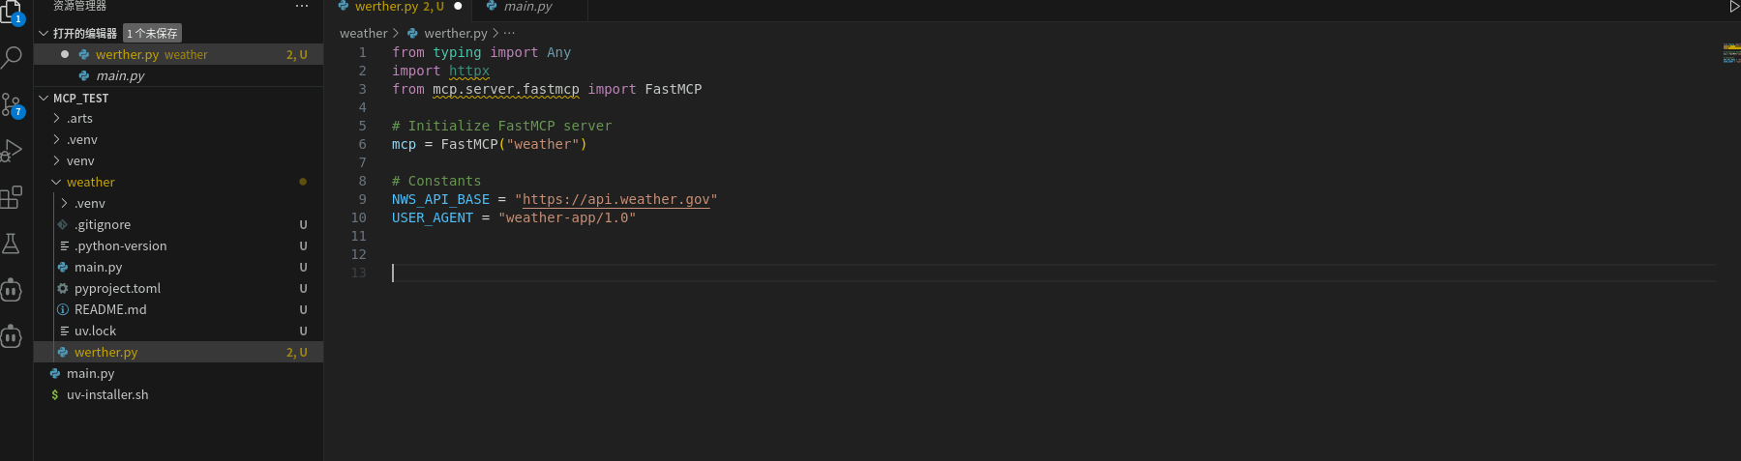Open README.md from the explorer
Viewport: 1741px width, 461px height.
pyautogui.click(x=110, y=309)
